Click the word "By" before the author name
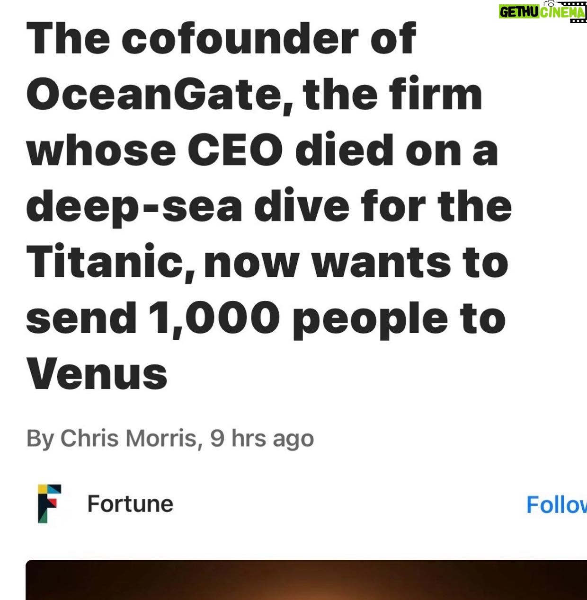Image resolution: width=587 pixels, height=600 pixels. (40, 439)
